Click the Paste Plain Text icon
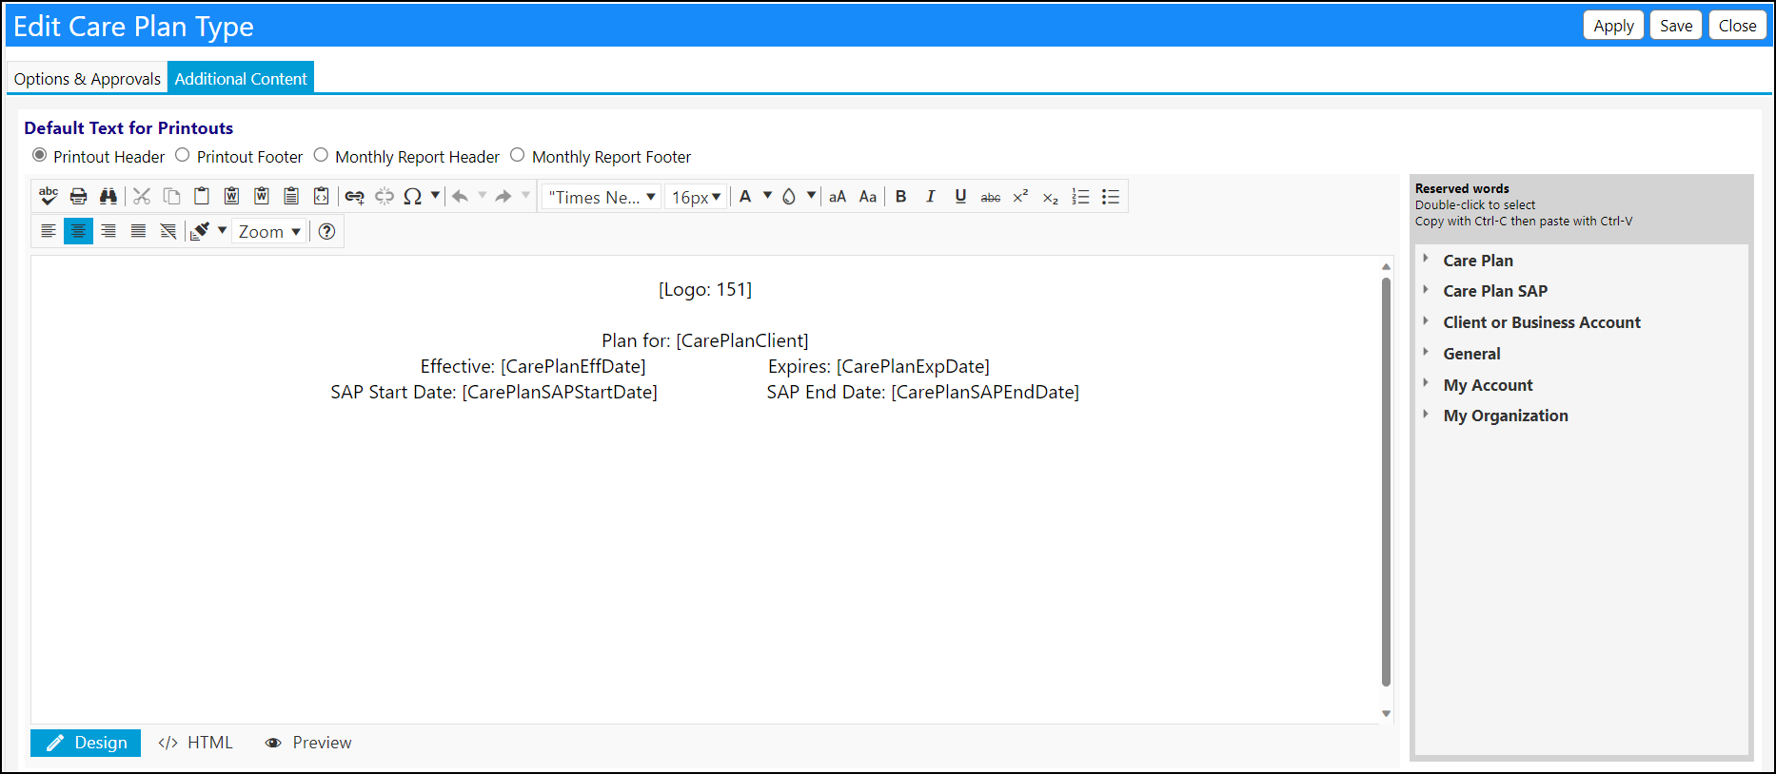This screenshot has height=774, width=1776. [291, 196]
